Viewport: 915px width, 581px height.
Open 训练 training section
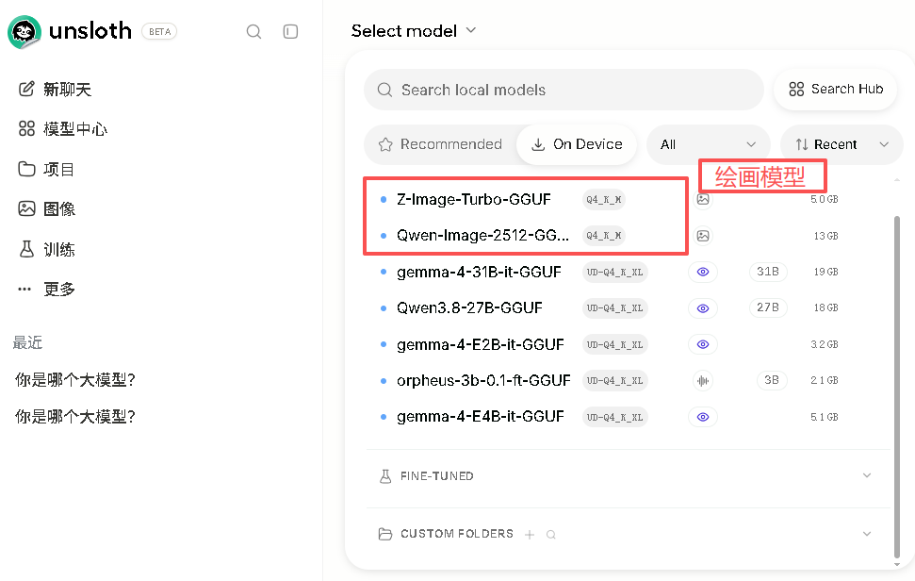point(47,249)
